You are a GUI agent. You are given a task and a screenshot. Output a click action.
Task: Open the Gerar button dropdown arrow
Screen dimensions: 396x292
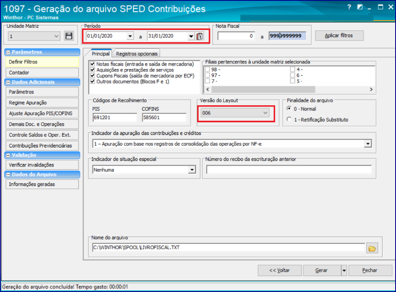[x=344, y=271]
